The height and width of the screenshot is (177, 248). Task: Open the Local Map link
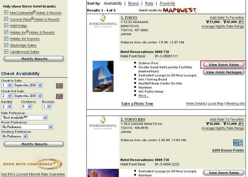[216, 103]
